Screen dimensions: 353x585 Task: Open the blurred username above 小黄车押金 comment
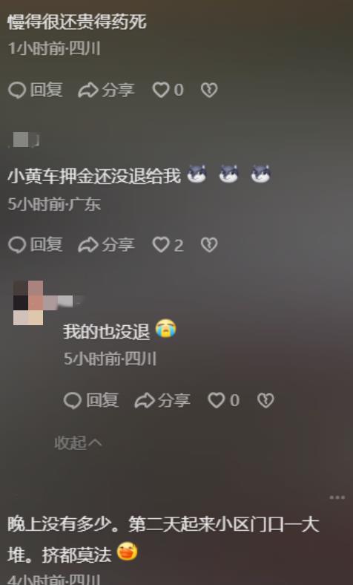[x=24, y=140]
